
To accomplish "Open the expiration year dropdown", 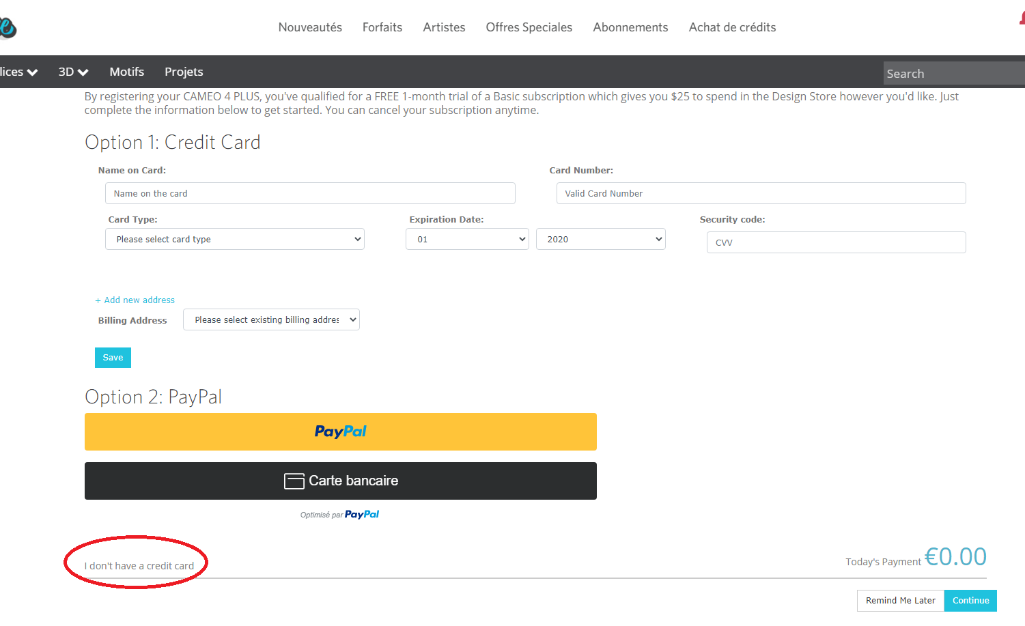I will pyautogui.click(x=600, y=239).
